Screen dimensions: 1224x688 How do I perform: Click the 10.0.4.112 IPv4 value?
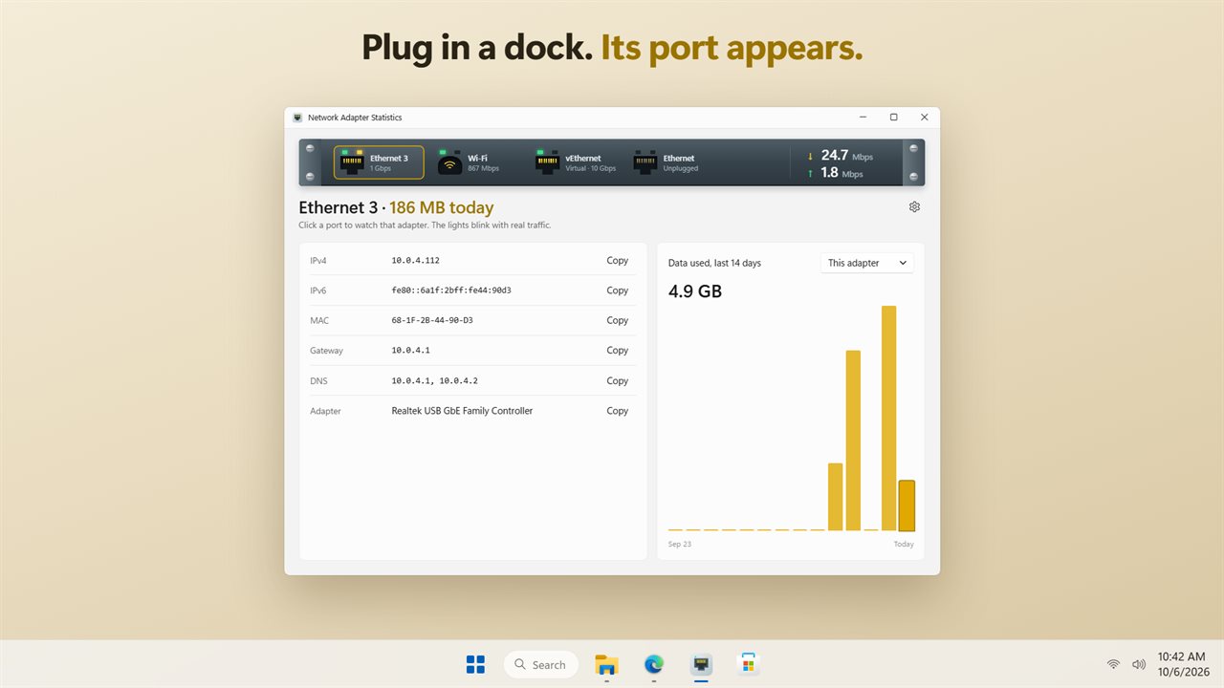[x=416, y=260]
